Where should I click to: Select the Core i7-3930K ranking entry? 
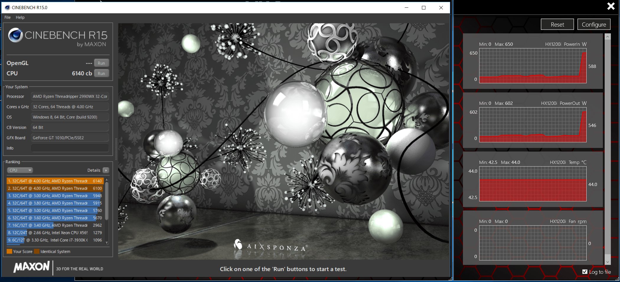click(55, 240)
